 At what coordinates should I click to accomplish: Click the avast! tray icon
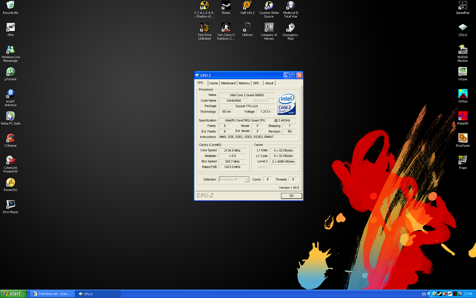[460, 294]
